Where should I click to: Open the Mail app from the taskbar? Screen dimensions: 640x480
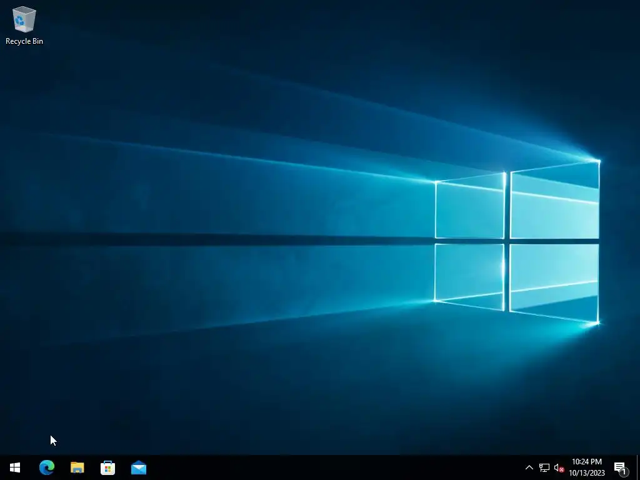click(x=139, y=467)
